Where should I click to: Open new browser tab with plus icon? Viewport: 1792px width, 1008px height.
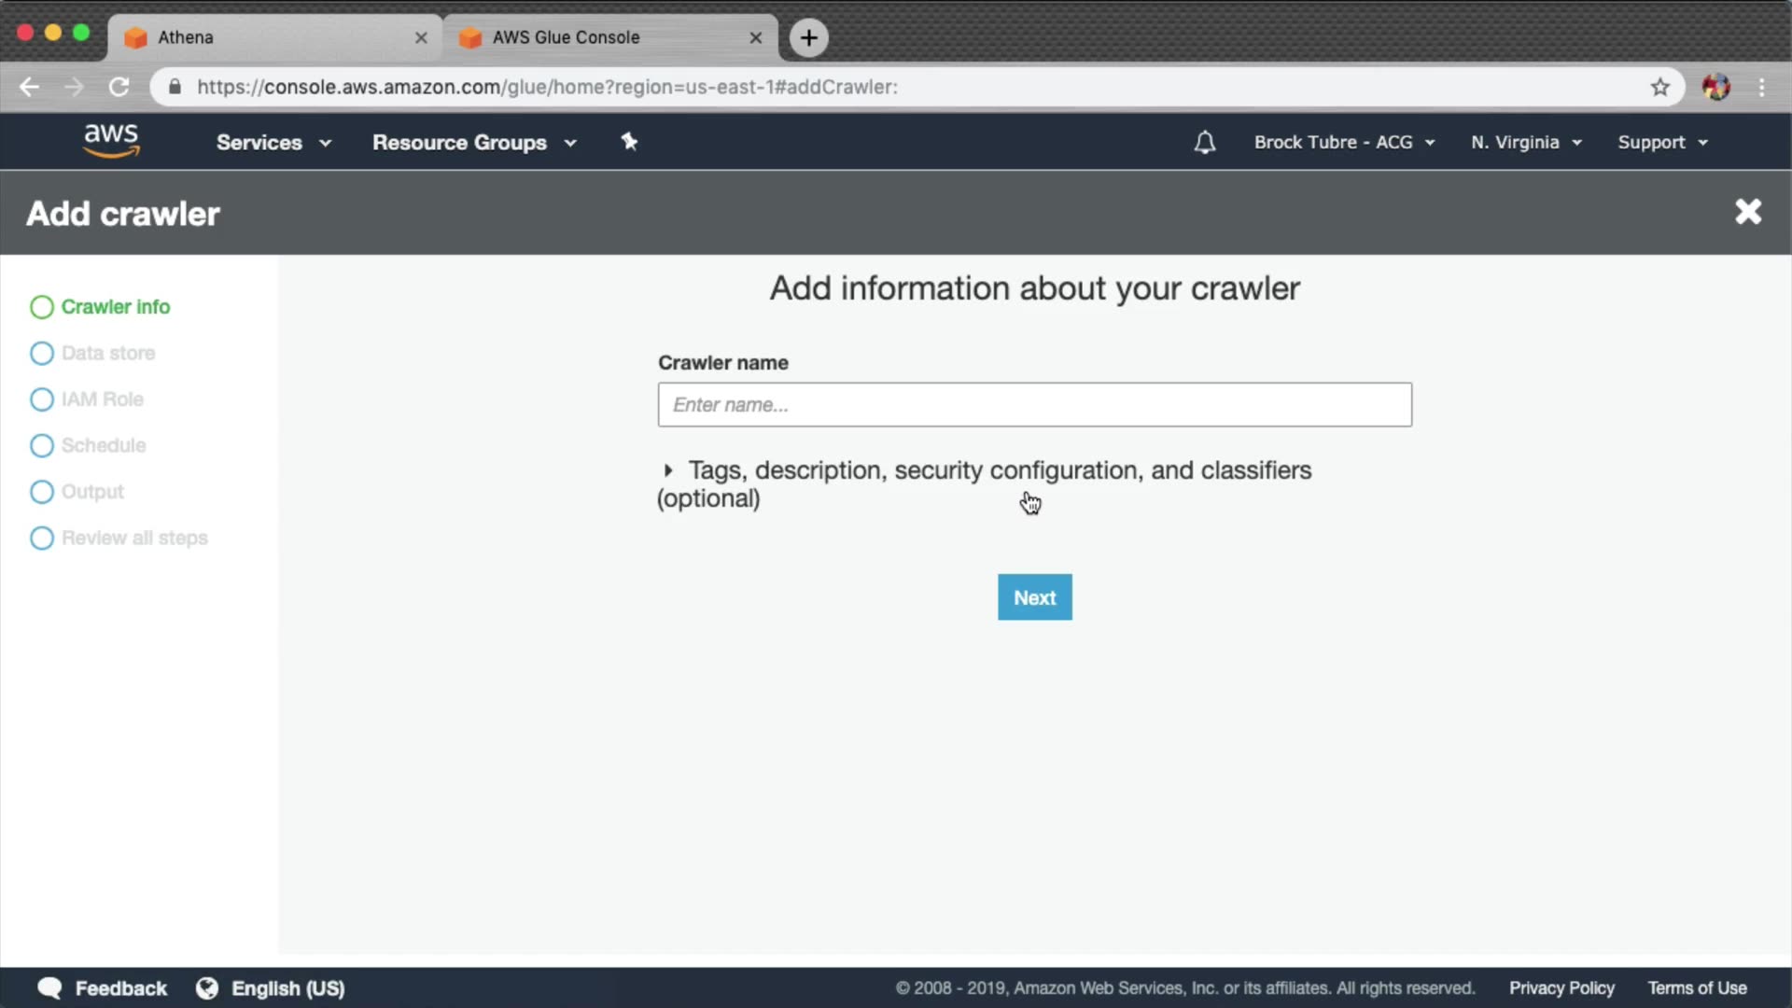[808, 37]
